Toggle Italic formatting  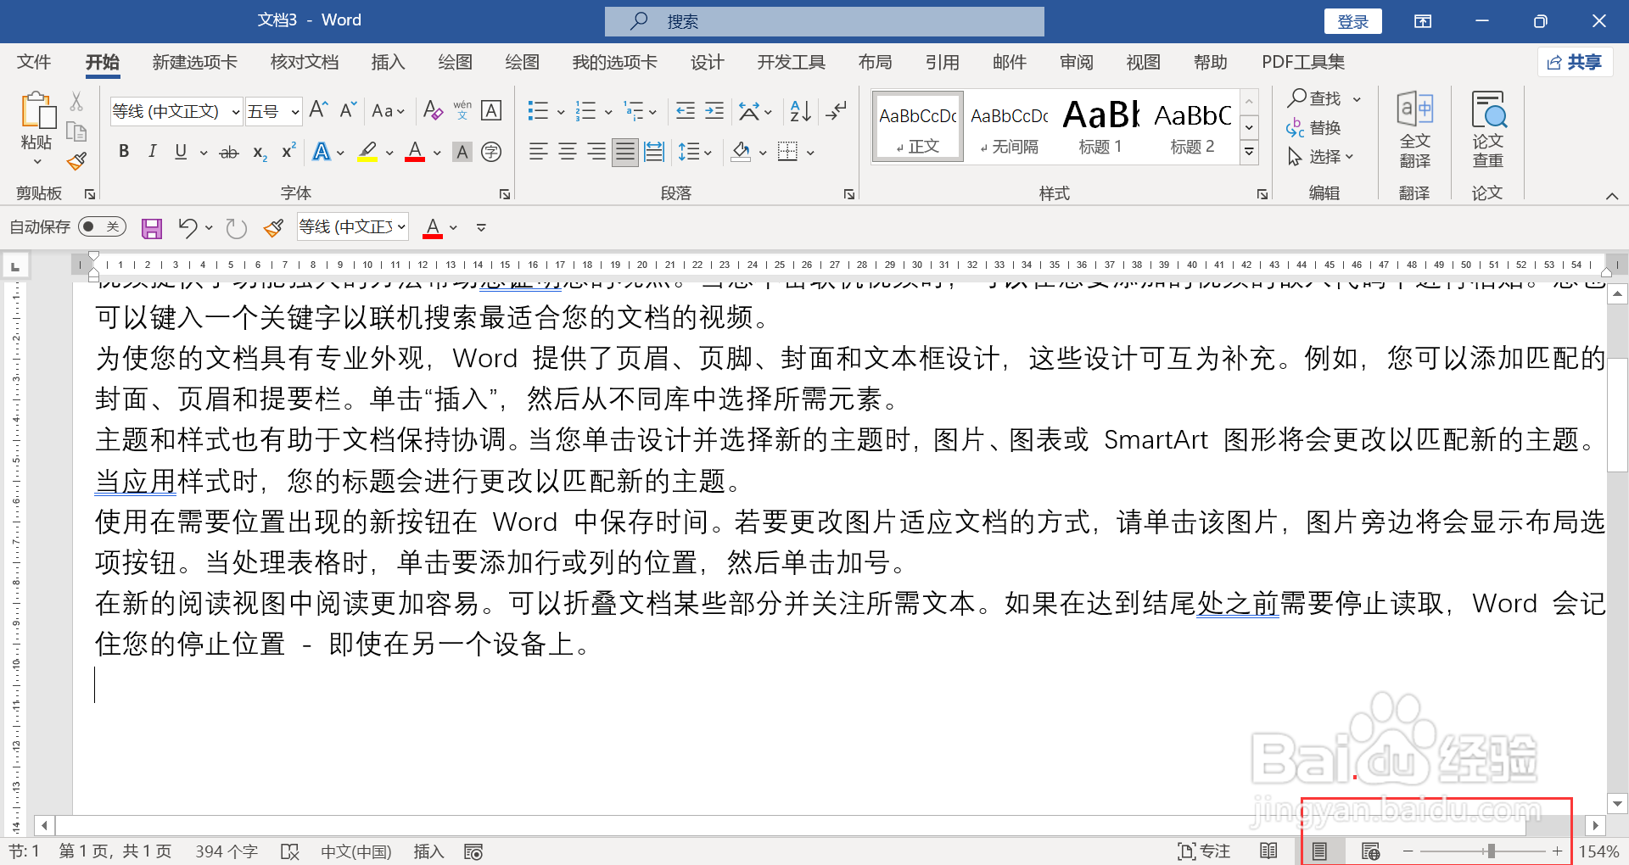[x=153, y=152]
